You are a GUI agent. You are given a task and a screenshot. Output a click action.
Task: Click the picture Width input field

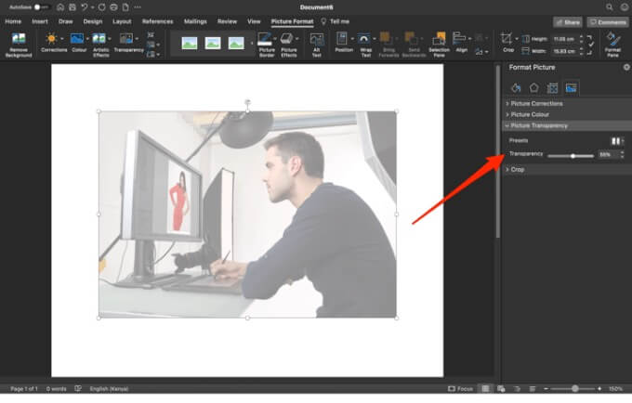pos(564,51)
